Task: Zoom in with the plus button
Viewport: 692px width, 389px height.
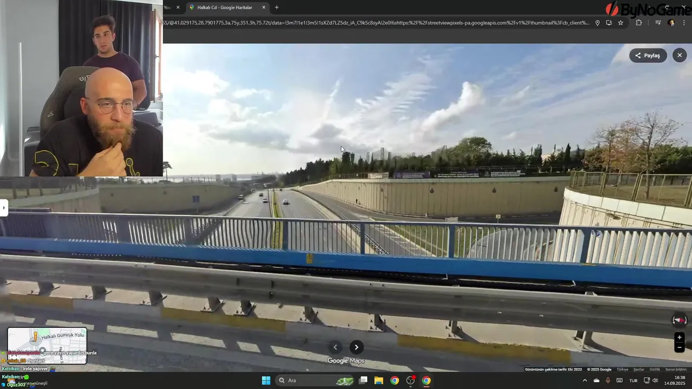Action: pos(680,337)
